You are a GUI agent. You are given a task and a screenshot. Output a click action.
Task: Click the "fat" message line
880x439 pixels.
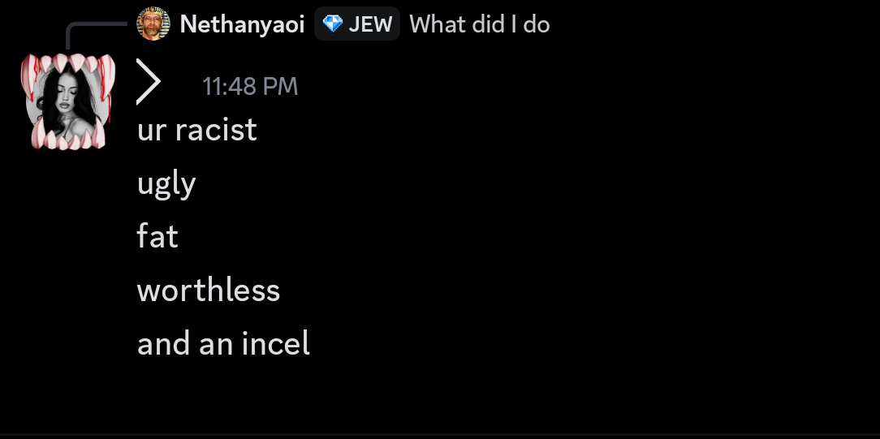(x=157, y=237)
